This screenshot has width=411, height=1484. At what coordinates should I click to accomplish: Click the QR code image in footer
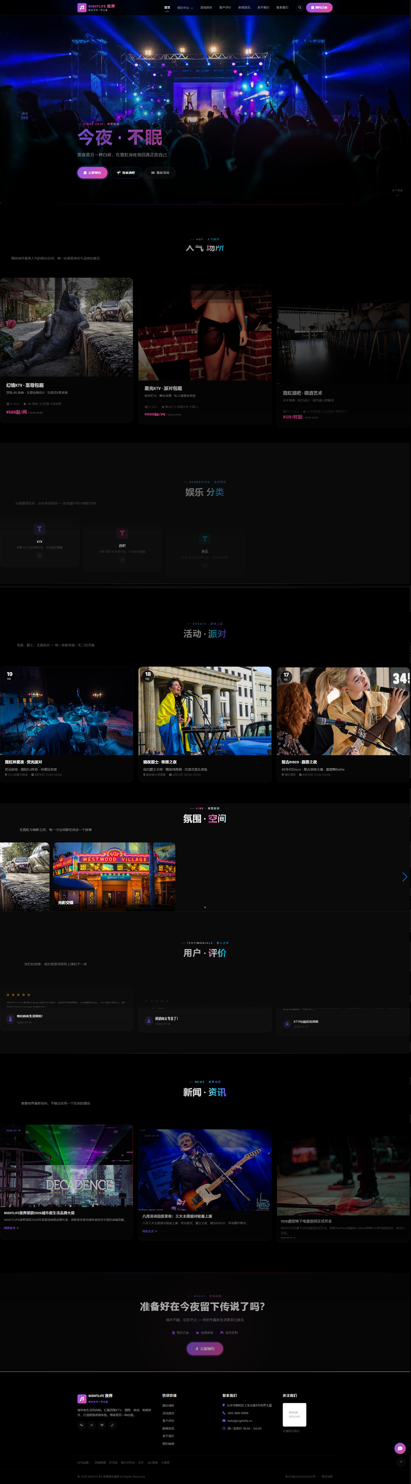coord(294,1414)
